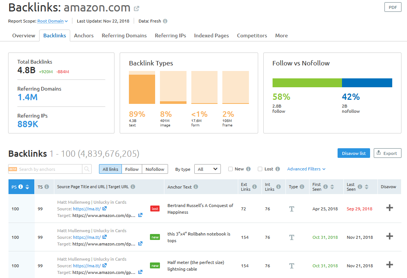The height and width of the screenshot is (278, 407).
Task: Open target external icon in Bertrand Russell row
Action: coord(140,215)
